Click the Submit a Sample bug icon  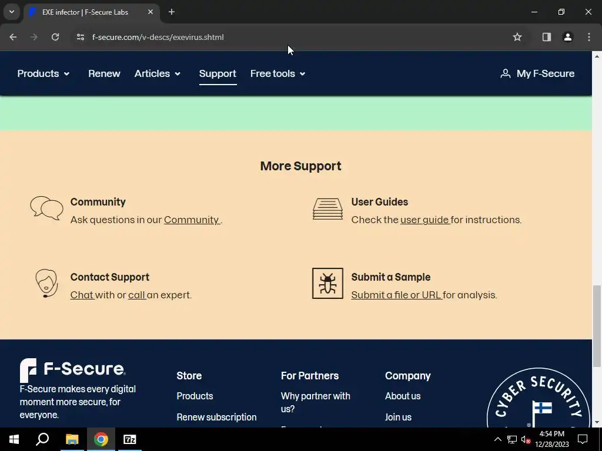[x=327, y=284]
